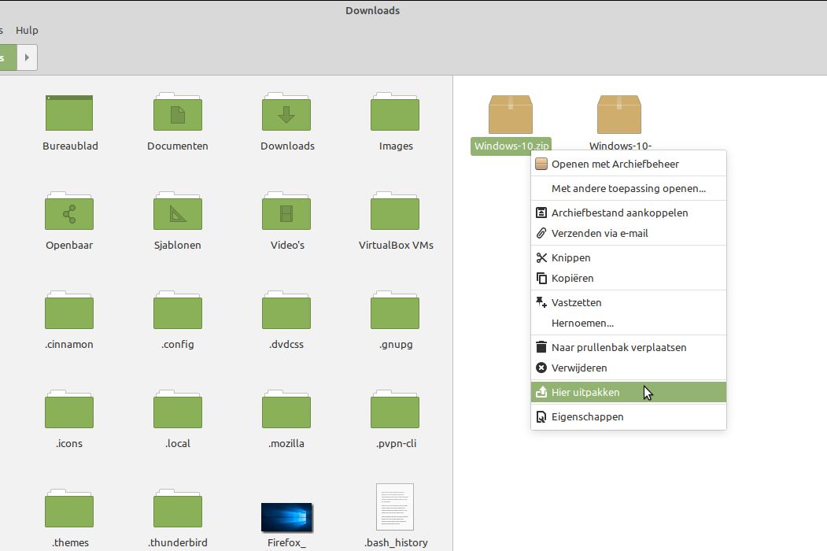
Task: Choose Verzenden via e-mail
Action: (600, 233)
